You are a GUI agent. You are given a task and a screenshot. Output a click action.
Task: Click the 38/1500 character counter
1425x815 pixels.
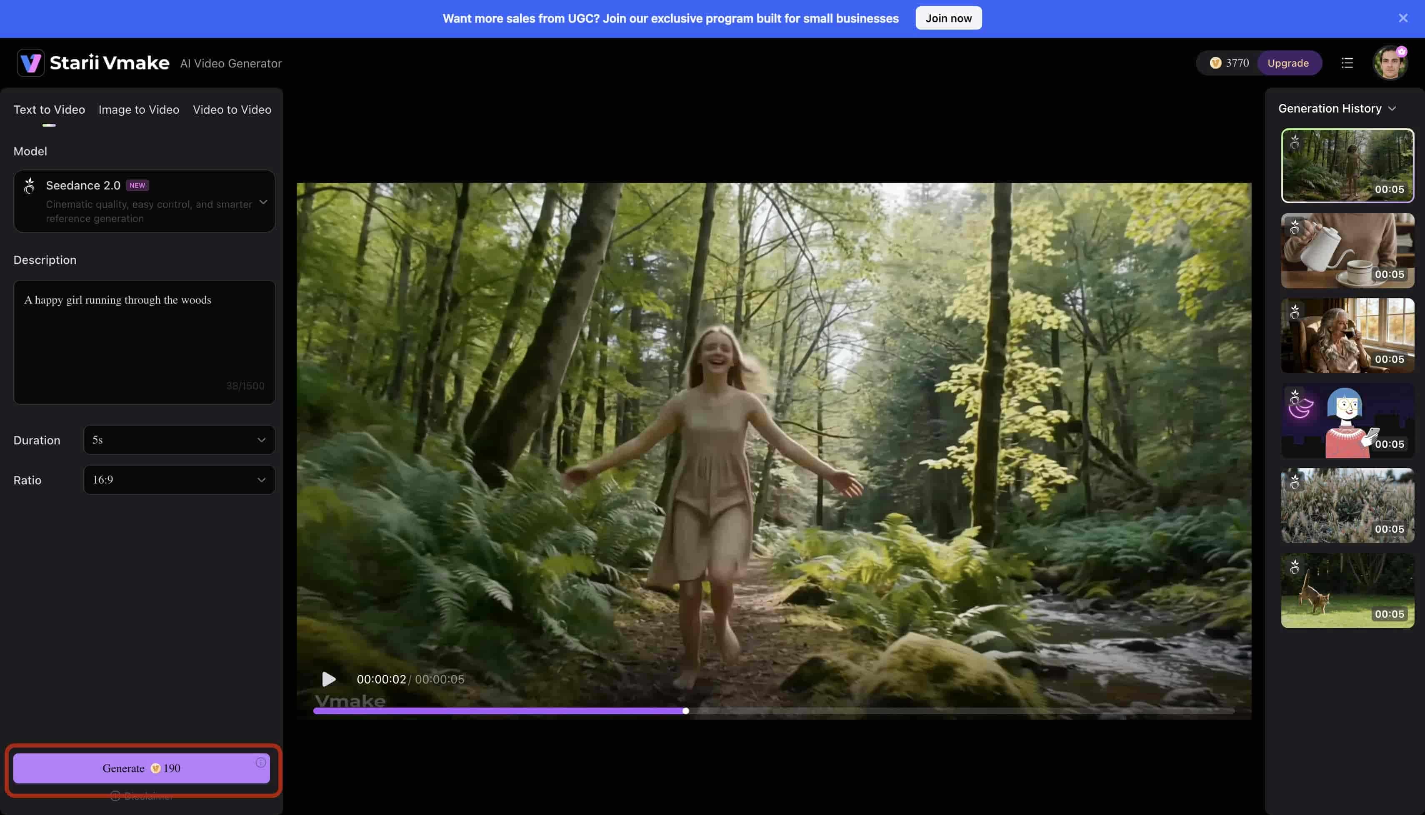(245, 386)
